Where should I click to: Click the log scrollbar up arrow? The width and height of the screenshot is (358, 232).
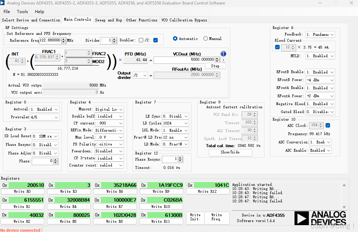(344, 185)
